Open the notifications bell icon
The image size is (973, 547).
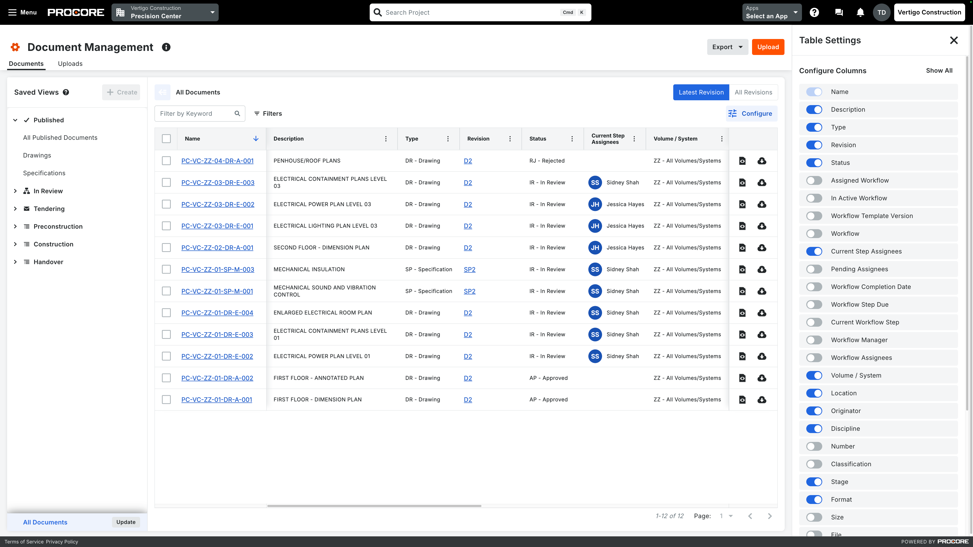pyautogui.click(x=860, y=12)
